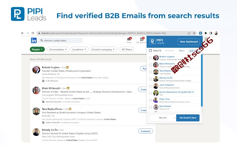Click Connect button for Mark Mirkovich
Image resolution: width=237 pixels, height=148 pixels.
(142, 90)
